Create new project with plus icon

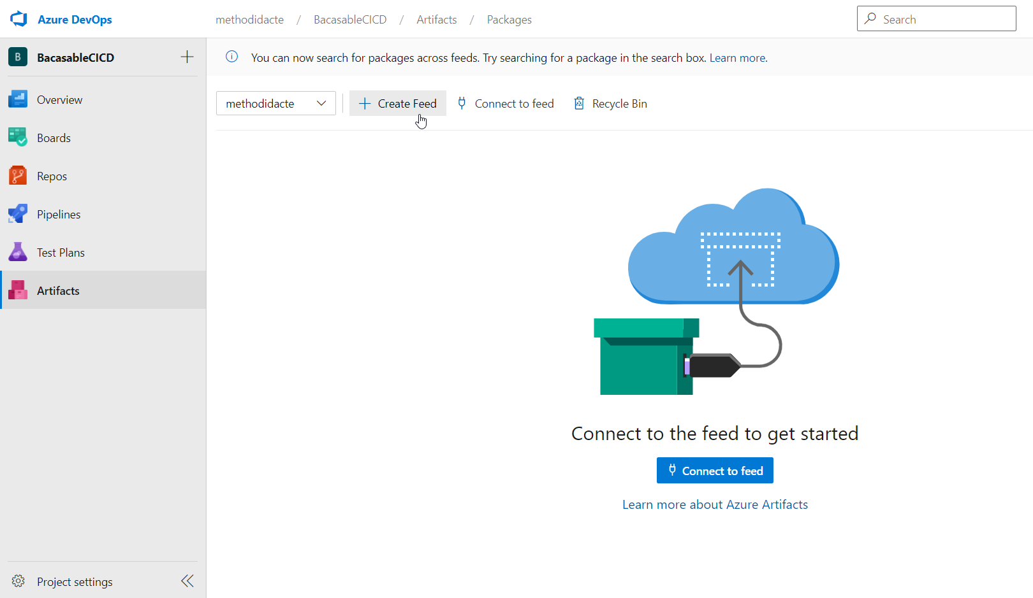tap(187, 57)
